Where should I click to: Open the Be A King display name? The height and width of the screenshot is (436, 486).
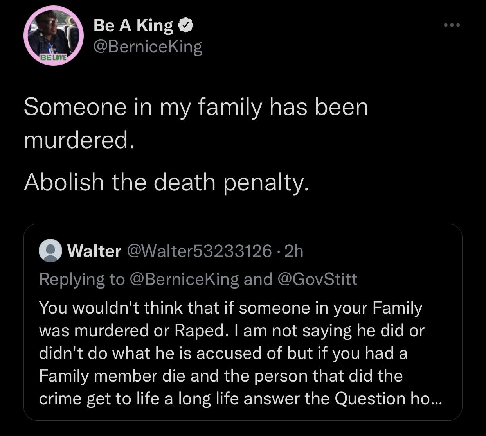pyautogui.click(x=133, y=26)
